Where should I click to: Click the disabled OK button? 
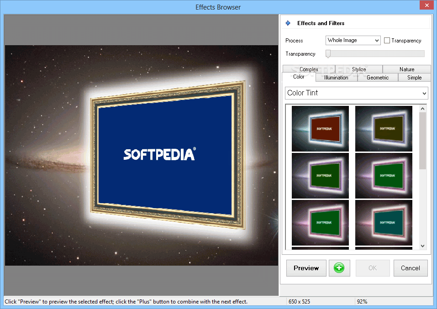373,268
